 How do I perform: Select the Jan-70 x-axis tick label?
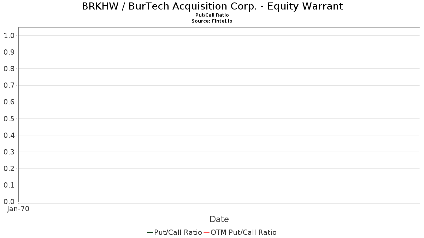coord(18,209)
